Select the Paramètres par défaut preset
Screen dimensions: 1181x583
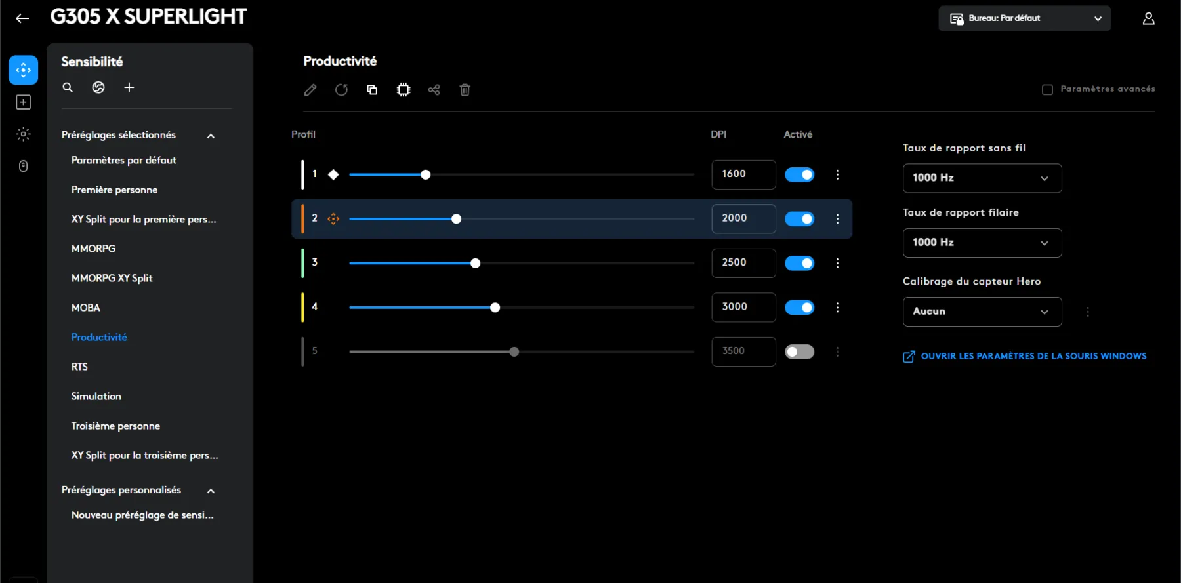[x=124, y=160]
